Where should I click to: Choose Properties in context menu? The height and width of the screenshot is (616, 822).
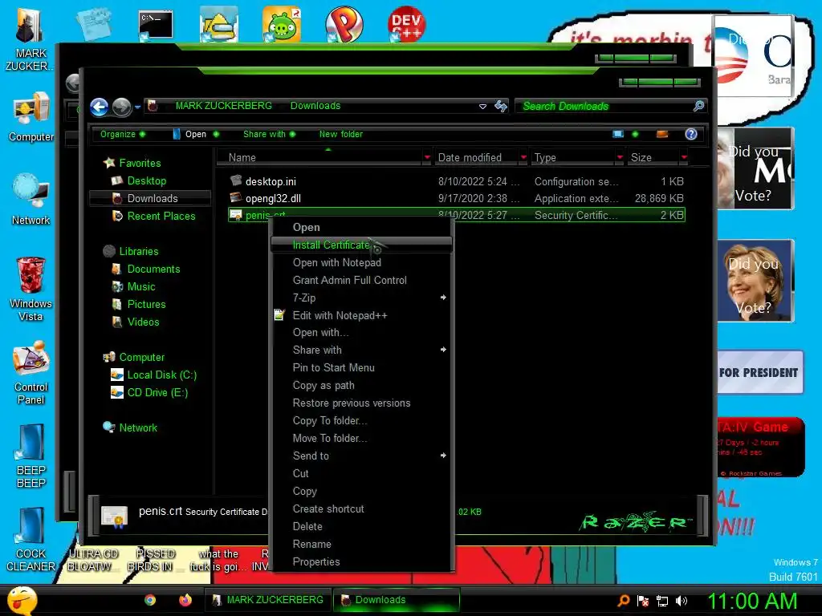(x=361, y=561)
